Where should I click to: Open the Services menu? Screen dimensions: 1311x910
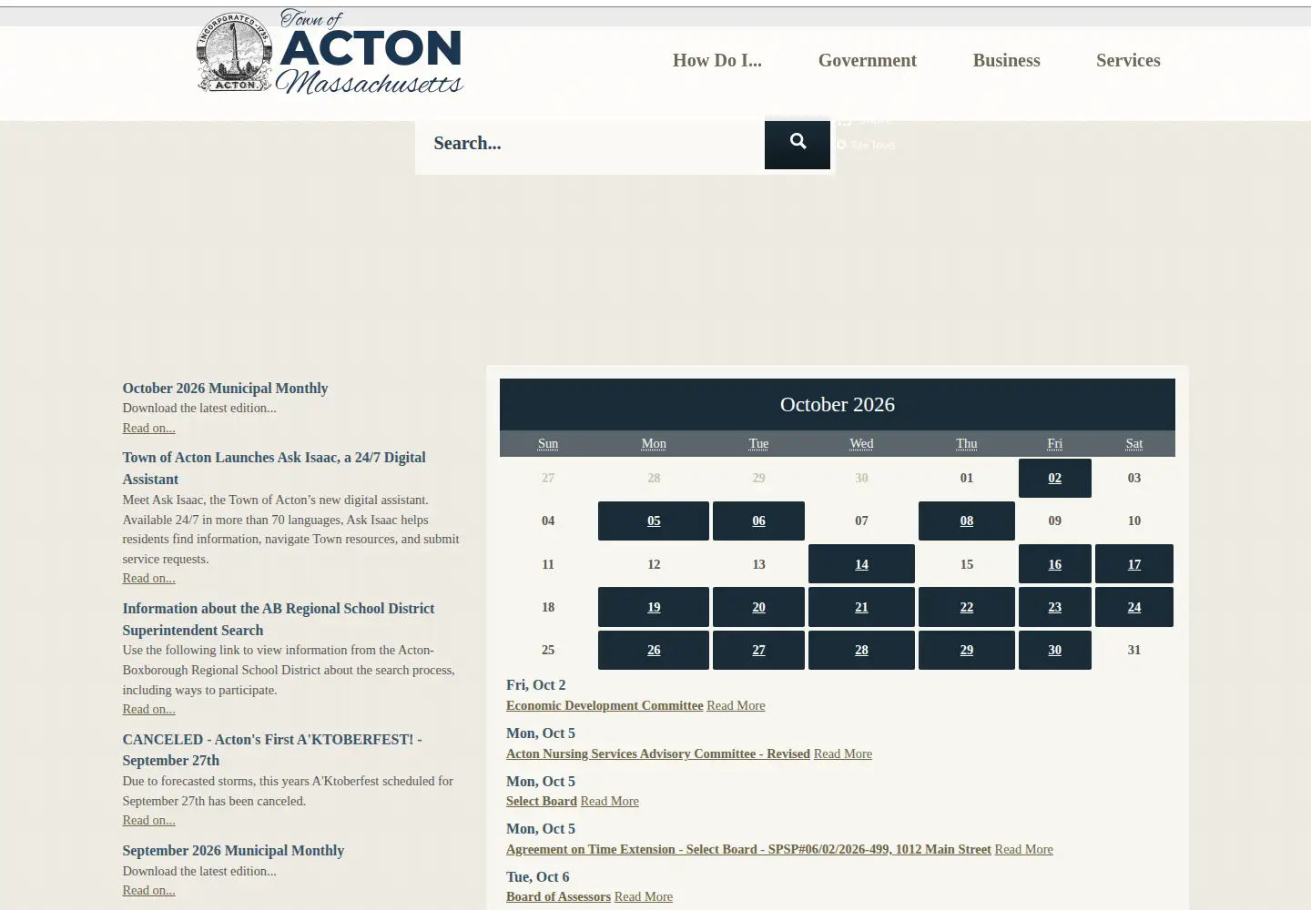1128,60
